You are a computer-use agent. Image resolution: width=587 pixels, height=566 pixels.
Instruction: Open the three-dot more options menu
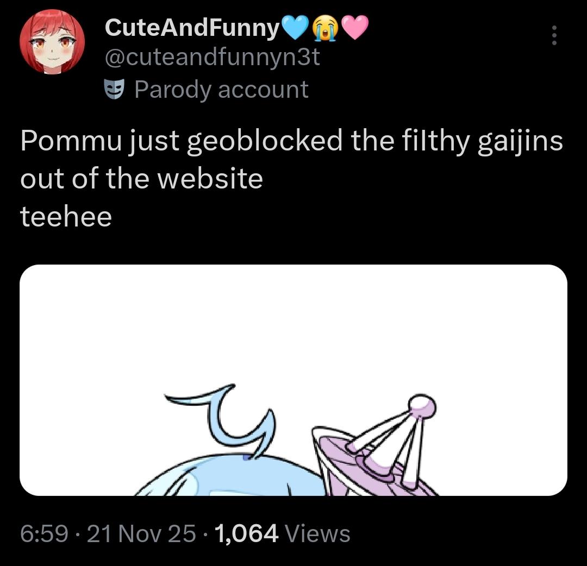click(554, 36)
